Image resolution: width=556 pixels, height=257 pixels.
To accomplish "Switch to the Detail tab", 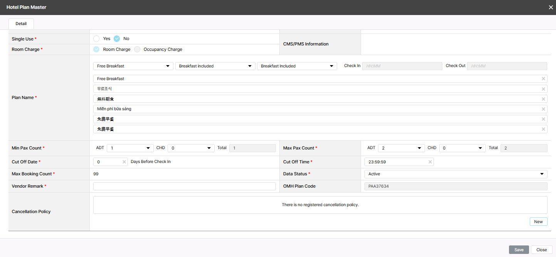I will point(21,24).
